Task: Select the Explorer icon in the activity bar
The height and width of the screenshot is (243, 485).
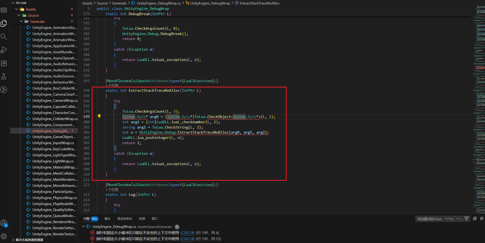Action: pyautogui.click(x=4, y=23)
